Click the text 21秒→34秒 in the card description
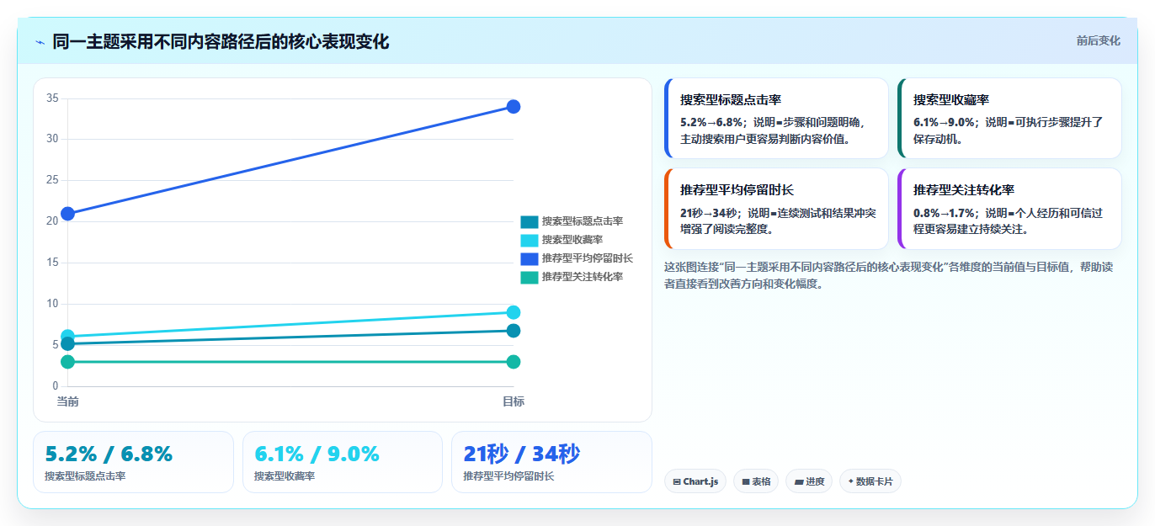 coord(709,213)
